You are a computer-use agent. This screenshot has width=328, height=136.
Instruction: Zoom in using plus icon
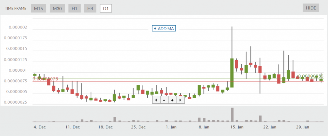click(x=172, y=100)
